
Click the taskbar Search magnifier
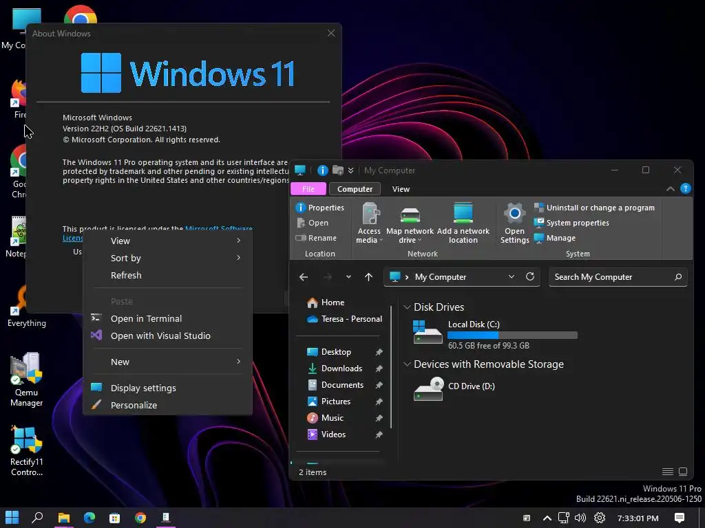37,518
